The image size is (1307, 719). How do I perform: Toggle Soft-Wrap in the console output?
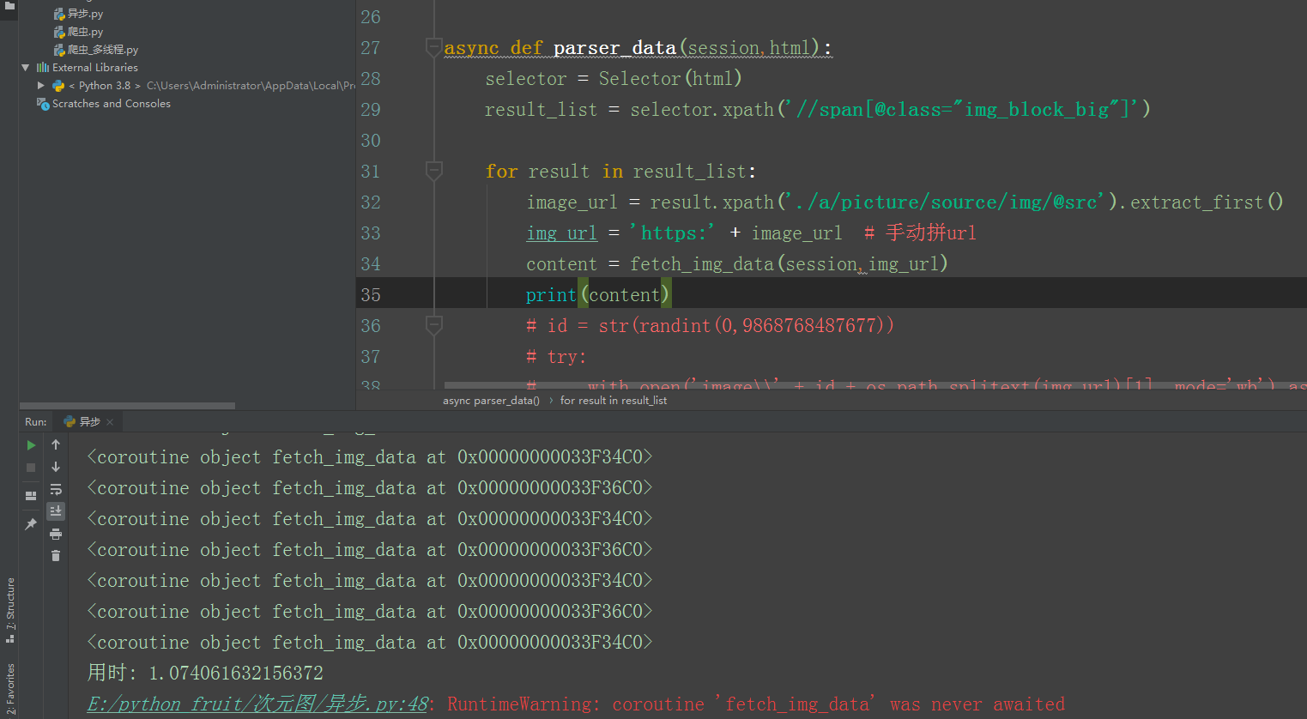[56, 489]
